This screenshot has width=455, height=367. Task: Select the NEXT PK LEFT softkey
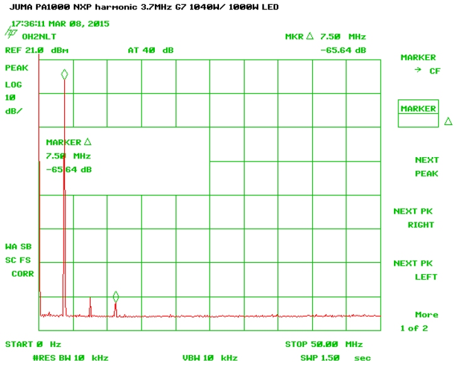[x=415, y=270]
